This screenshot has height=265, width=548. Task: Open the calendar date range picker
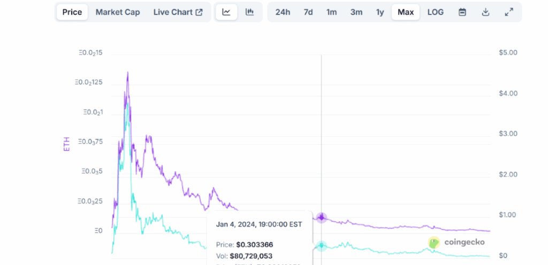coord(462,12)
